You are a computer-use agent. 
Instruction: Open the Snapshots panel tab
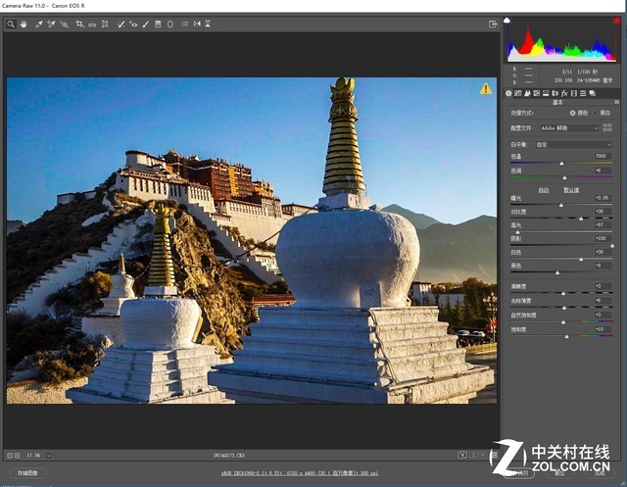592,93
